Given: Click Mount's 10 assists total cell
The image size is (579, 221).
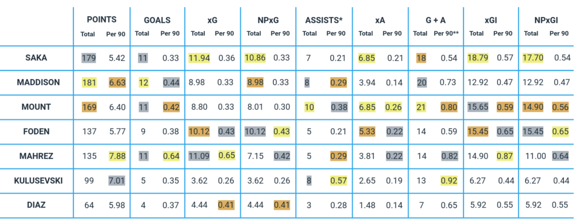Looking at the screenshot, I should [309, 107].
